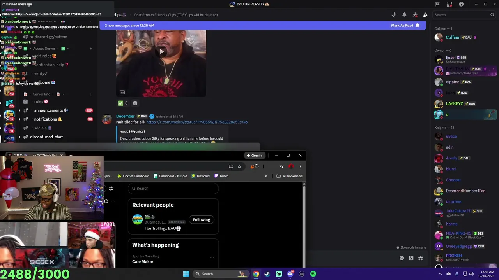The image size is (499, 280).
Task: Open the yoxic (@yoxics) embed author
Action: pyautogui.click(x=133, y=131)
